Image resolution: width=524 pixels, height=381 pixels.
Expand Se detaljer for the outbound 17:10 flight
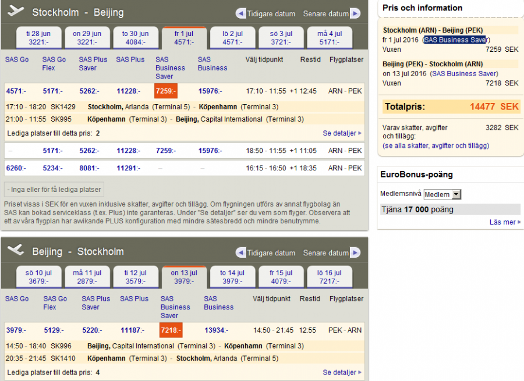(342, 133)
